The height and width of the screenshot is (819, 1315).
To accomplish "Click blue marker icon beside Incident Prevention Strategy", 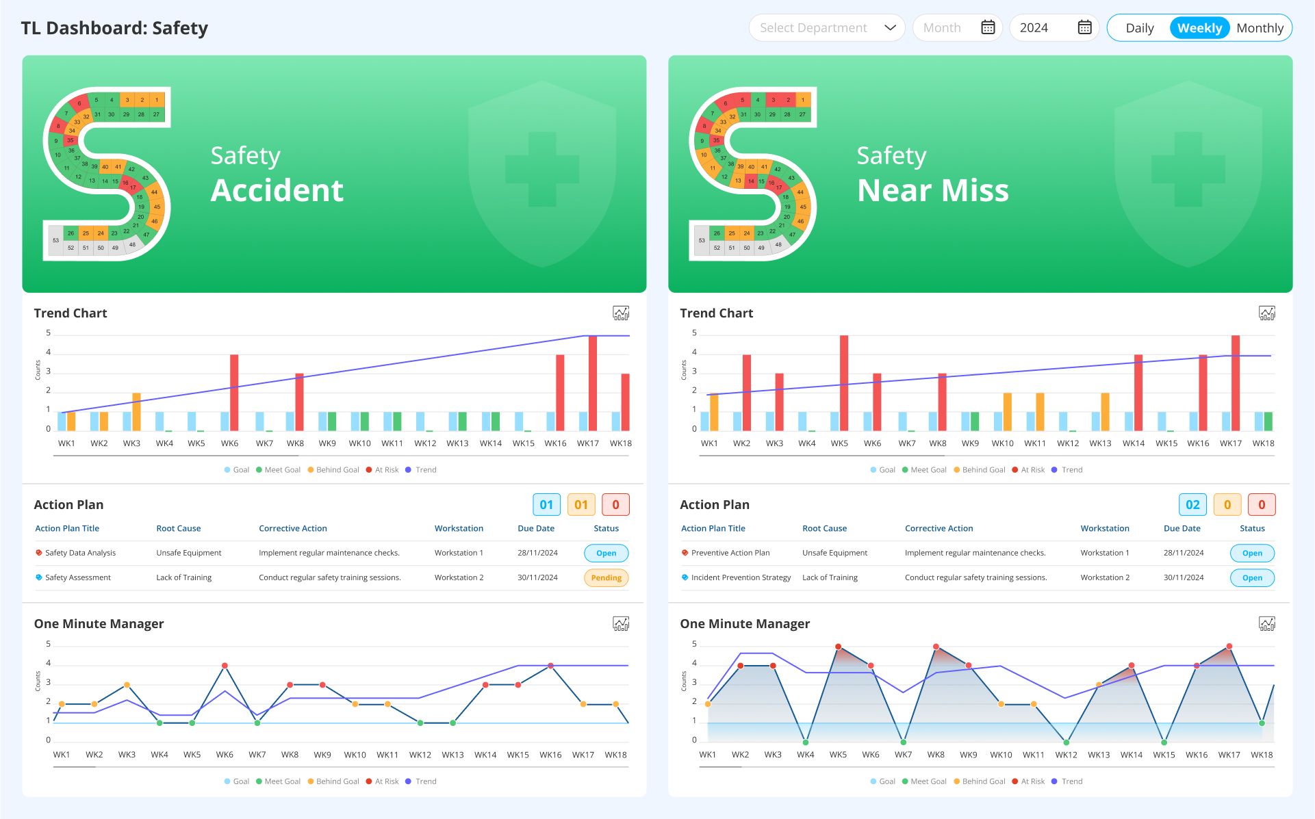I will click(x=684, y=577).
